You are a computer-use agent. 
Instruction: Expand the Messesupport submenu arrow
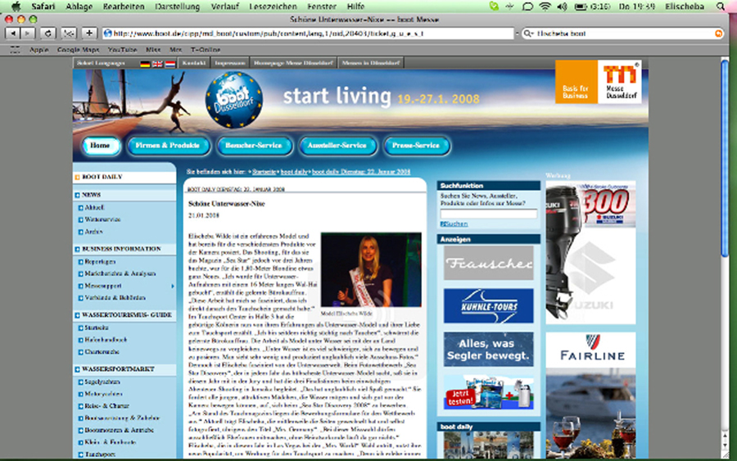(172, 286)
